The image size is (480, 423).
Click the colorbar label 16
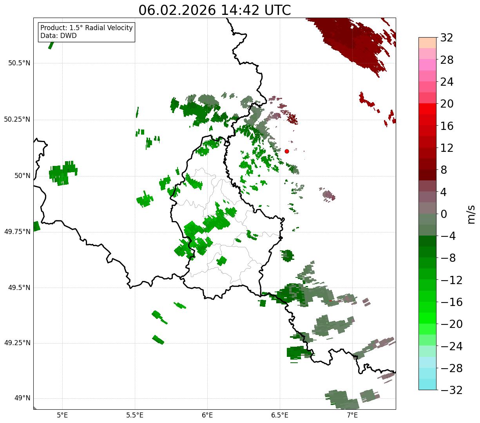pyautogui.click(x=447, y=126)
